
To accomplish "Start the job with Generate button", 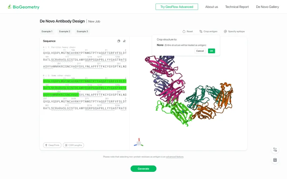I will click(143, 169).
